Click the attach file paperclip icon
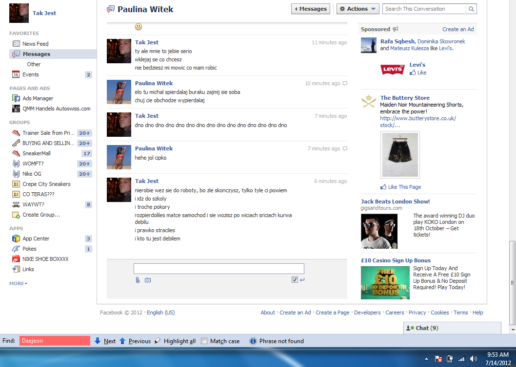The height and width of the screenshot is (367, 516). click(x=138, y=280)
